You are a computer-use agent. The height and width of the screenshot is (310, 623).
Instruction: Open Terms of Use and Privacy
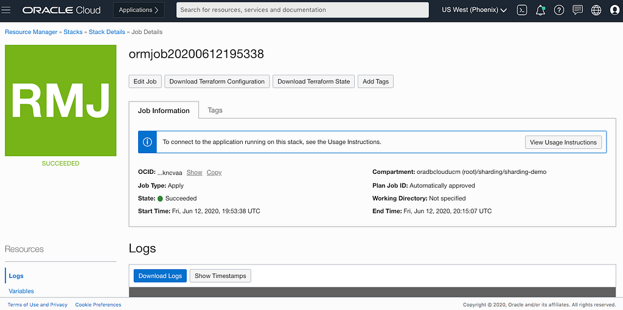(x=37, y=305)
